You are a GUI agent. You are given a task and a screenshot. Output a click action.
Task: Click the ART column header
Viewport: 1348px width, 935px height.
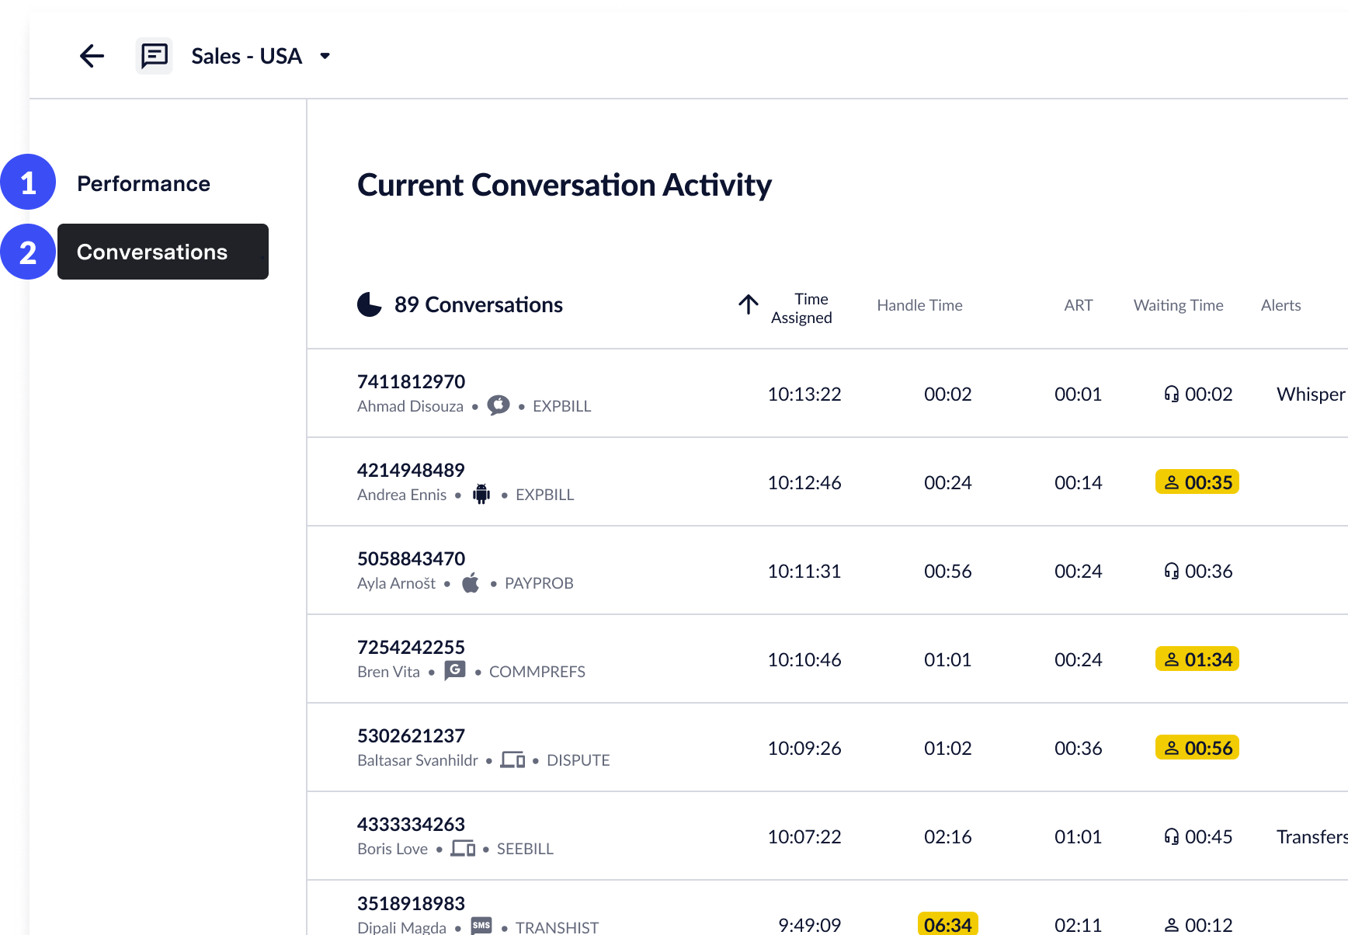(1078, 305)
